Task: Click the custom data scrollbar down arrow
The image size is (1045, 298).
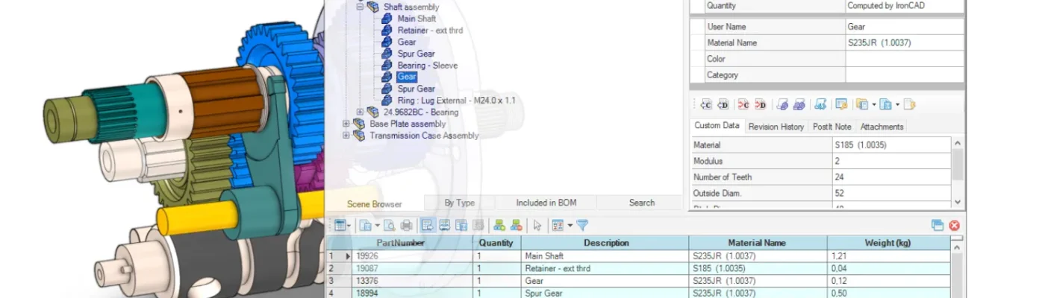Action: point(958,202)
